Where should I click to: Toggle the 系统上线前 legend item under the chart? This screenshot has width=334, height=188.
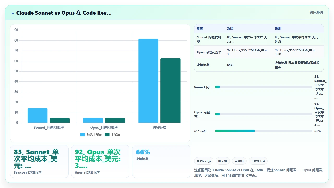pos(91,134)
